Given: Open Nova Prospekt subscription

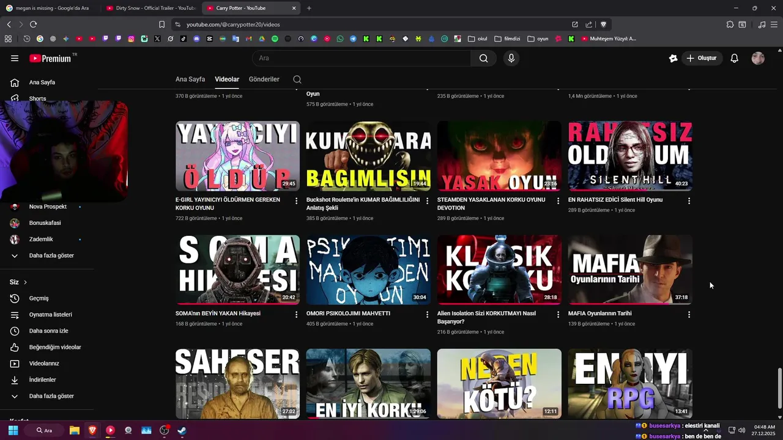Looking at the screenshot, I should (46, 207).
